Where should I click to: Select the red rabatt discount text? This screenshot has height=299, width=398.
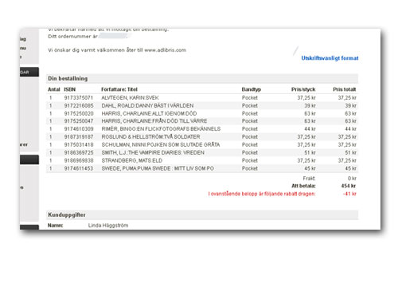[261, 194]
